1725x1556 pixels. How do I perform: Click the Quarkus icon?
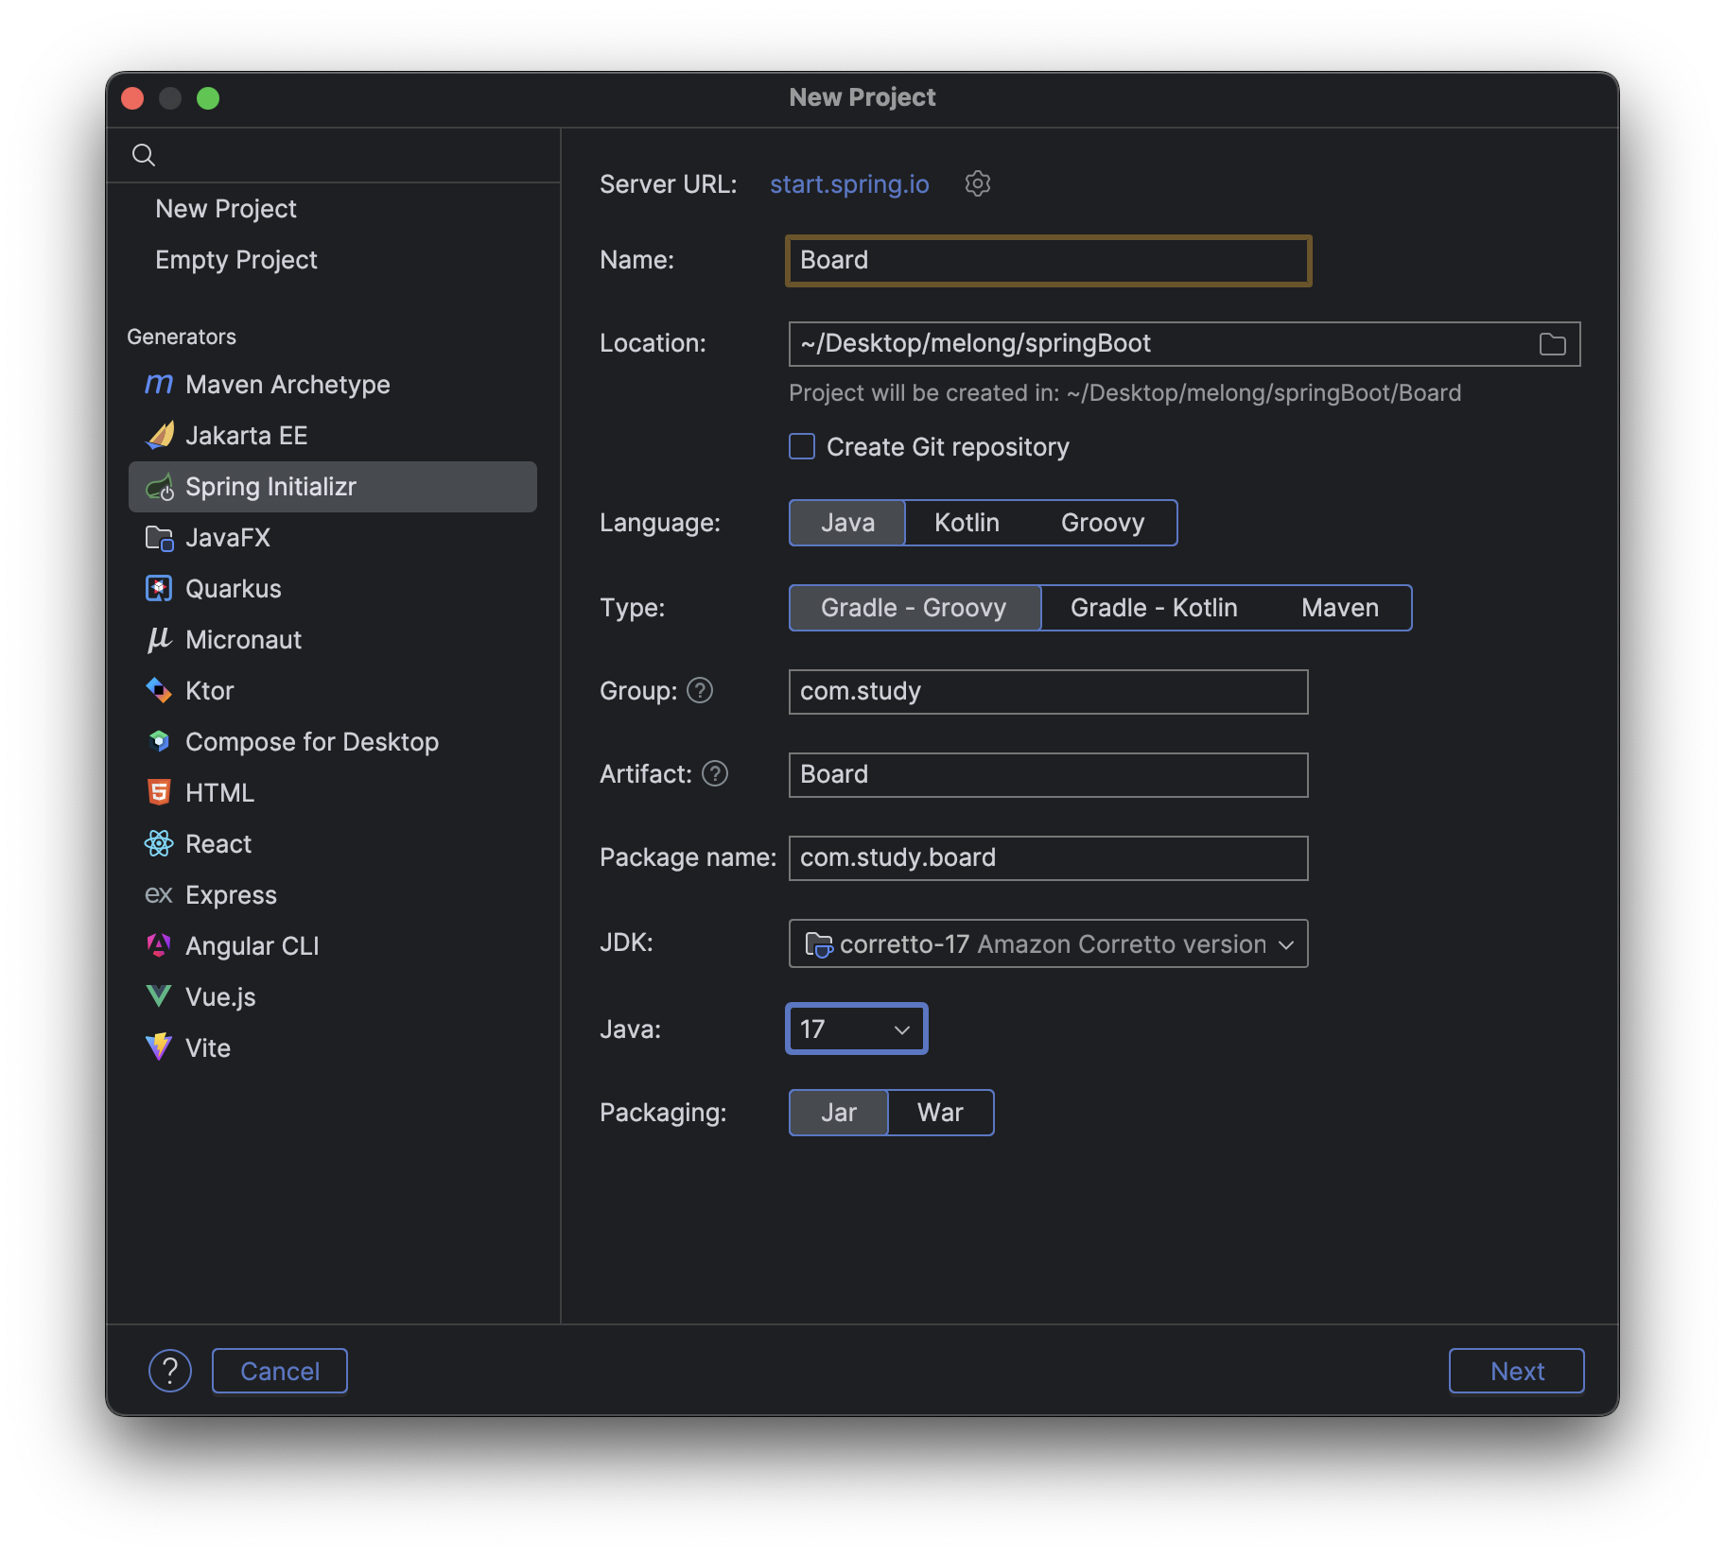(159, 589)
